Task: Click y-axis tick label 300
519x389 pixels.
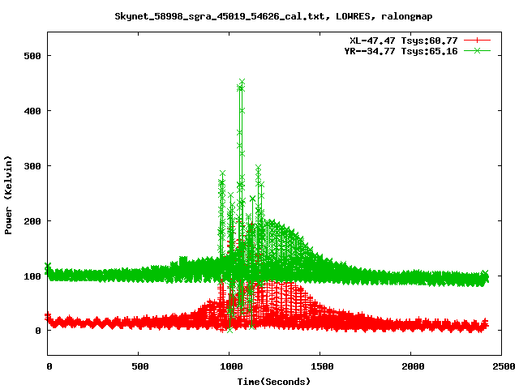Action: [32, 166]
